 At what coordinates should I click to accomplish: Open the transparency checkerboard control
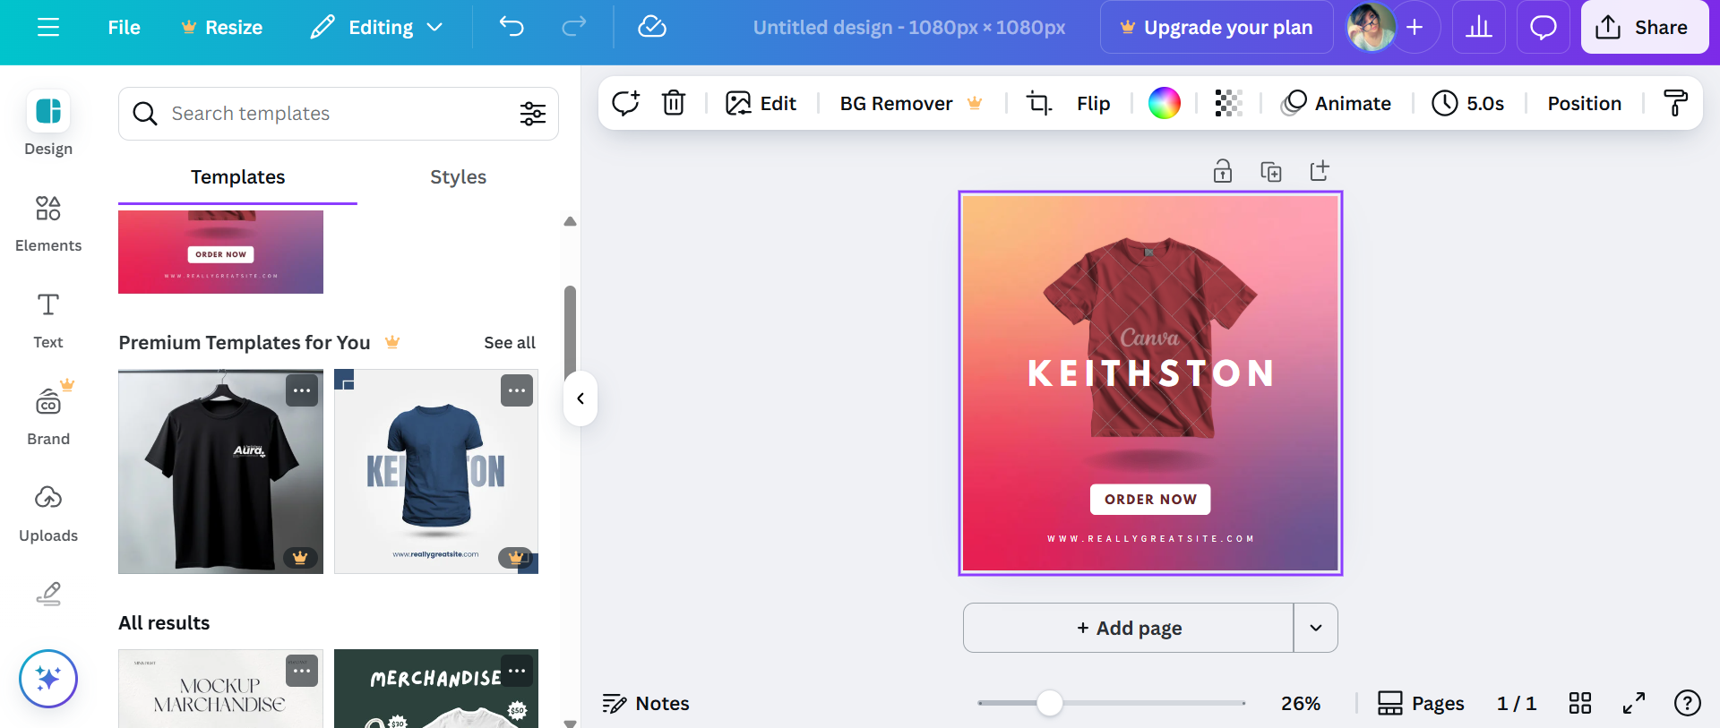click(x=1228, y=103)
